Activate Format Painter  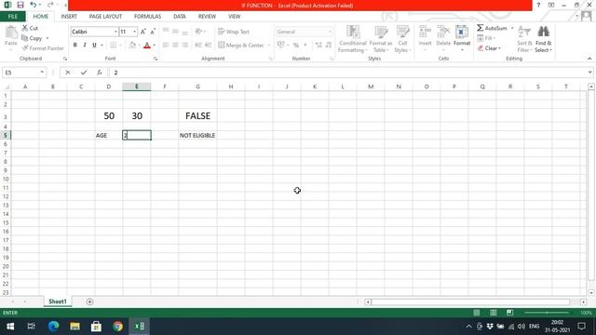[x=43, y=48]
